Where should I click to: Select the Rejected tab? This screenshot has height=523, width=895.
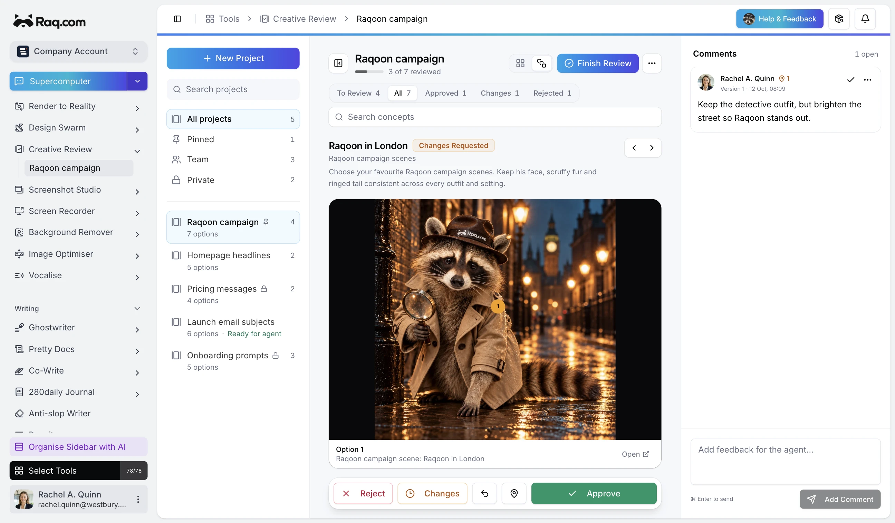click(552, 93)
